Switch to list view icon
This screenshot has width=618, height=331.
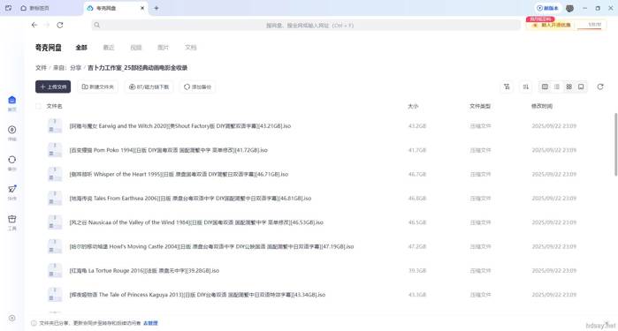click(x=556, y=87)
